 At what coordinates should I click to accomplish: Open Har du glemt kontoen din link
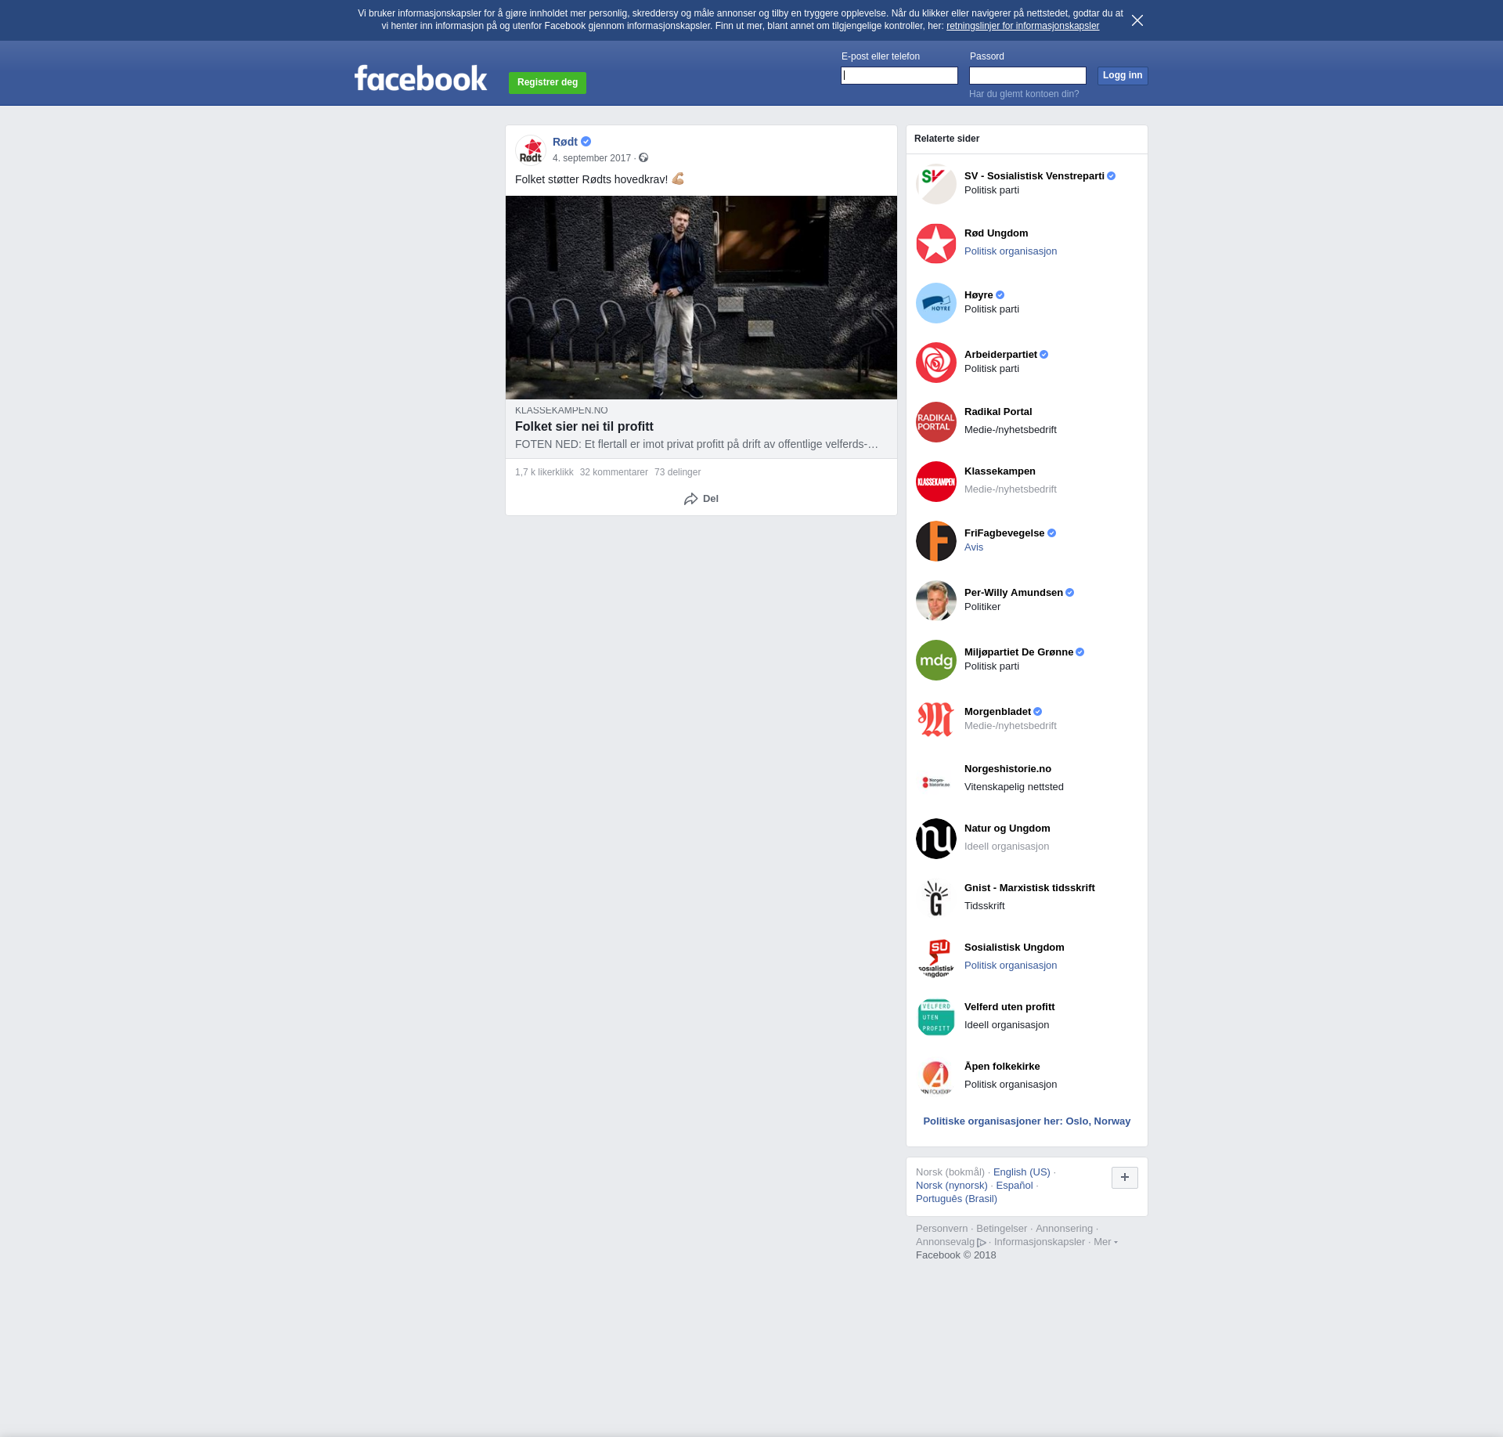tap(1024, 94)
